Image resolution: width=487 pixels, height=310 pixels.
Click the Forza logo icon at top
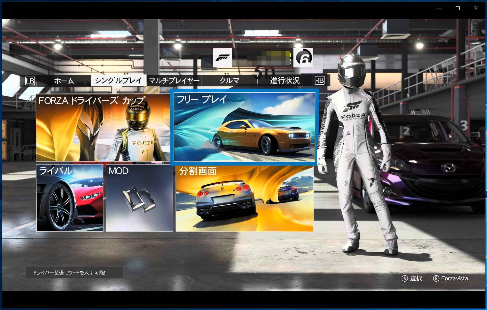[x=223, y=58]
